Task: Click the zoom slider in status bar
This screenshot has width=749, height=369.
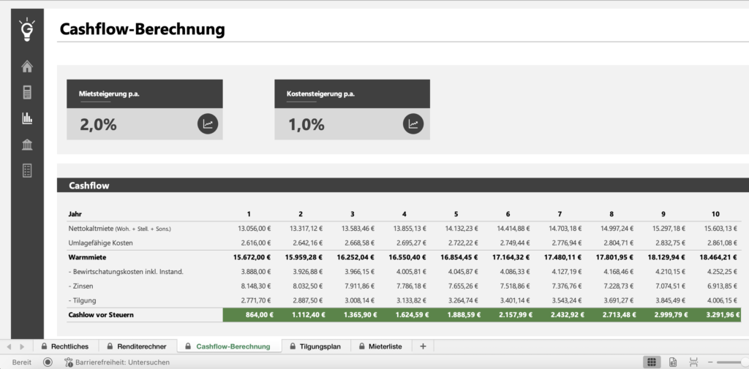Action: [x=731, y=362]
